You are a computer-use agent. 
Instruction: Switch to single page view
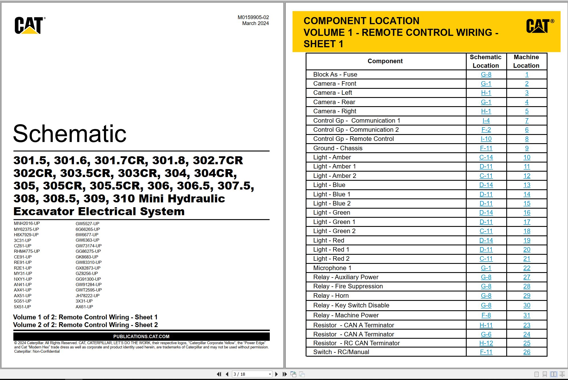point(536,374)
